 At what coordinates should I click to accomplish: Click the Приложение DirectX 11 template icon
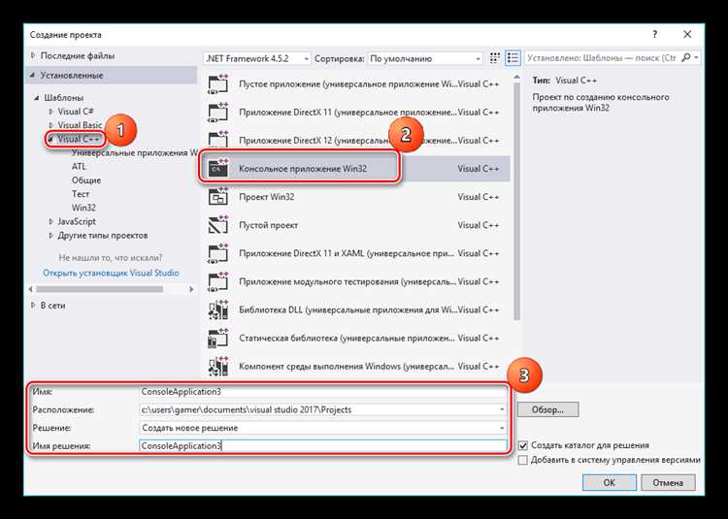[x=218, y=113]
